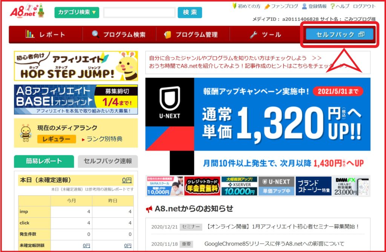Open the カテゴリ検索 dropdown
The image size is (386, 252).
(x=77, y=12)
